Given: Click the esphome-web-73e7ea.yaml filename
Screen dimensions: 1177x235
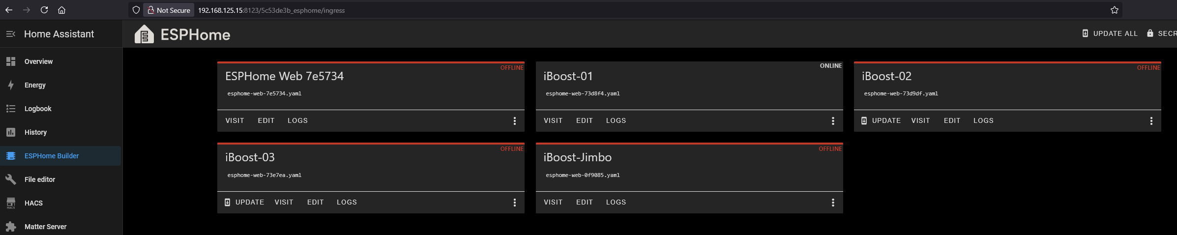Looking at the screenshot, I should tap(265, 175).
